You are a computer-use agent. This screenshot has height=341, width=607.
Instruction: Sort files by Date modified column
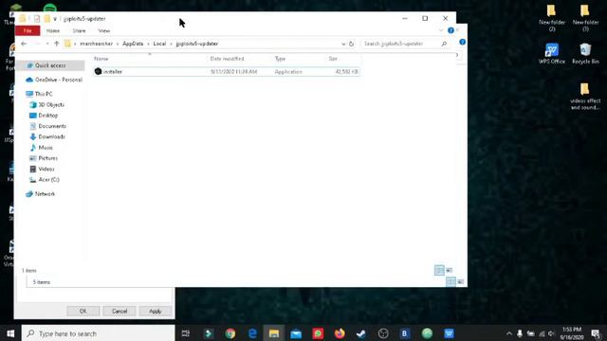pos(227,59)
